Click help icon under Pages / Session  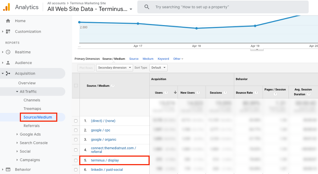pos(275,94)
